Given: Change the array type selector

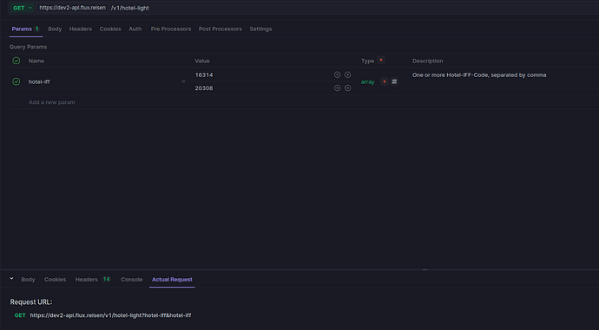Looking at the screenshot, I should 367,81.
